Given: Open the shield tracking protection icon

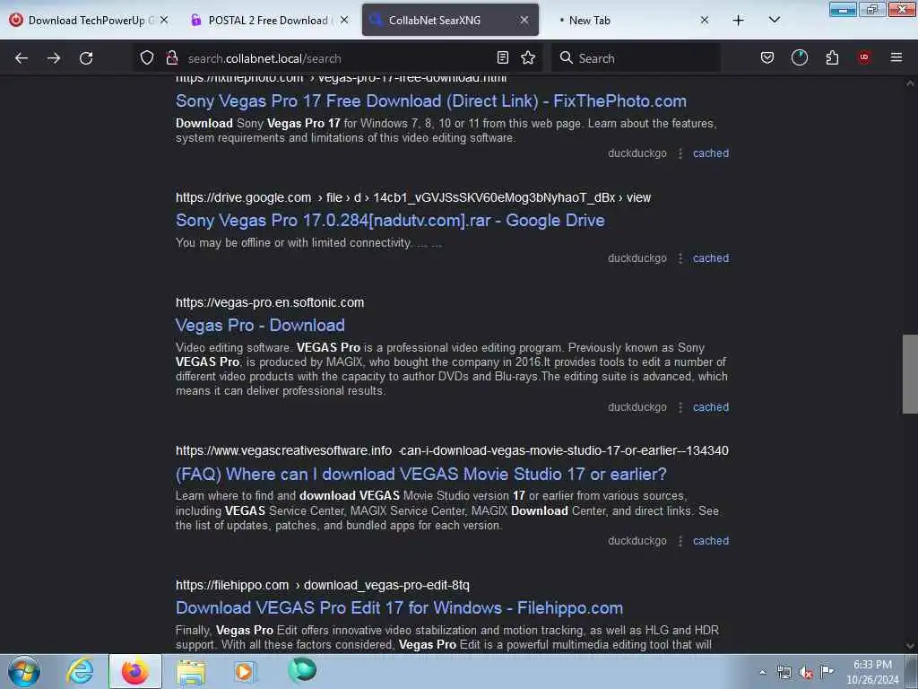Looking at the screenshot, I should tap(147, 57).
